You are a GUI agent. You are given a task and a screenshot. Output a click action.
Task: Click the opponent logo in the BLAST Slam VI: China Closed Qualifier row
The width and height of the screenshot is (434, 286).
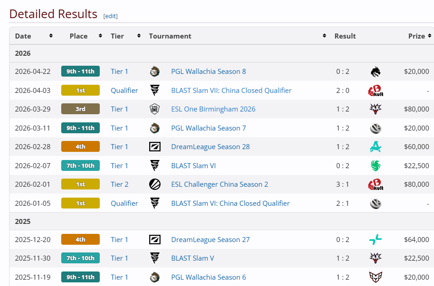click(x=375, y=204)
